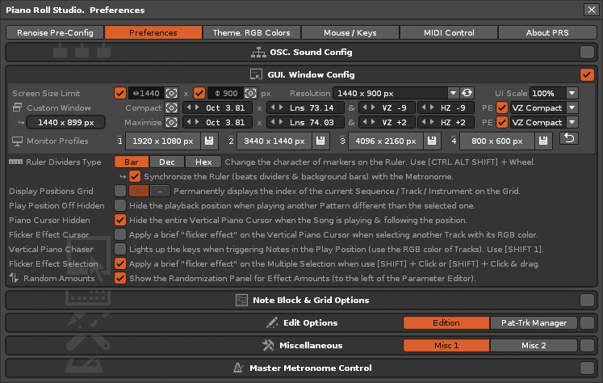Expand Miscellaneous section

click(x=587, y=345)
